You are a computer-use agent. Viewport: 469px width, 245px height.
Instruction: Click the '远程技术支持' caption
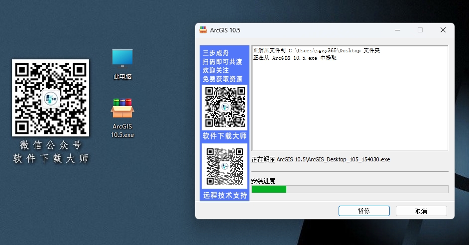[225, 195]
